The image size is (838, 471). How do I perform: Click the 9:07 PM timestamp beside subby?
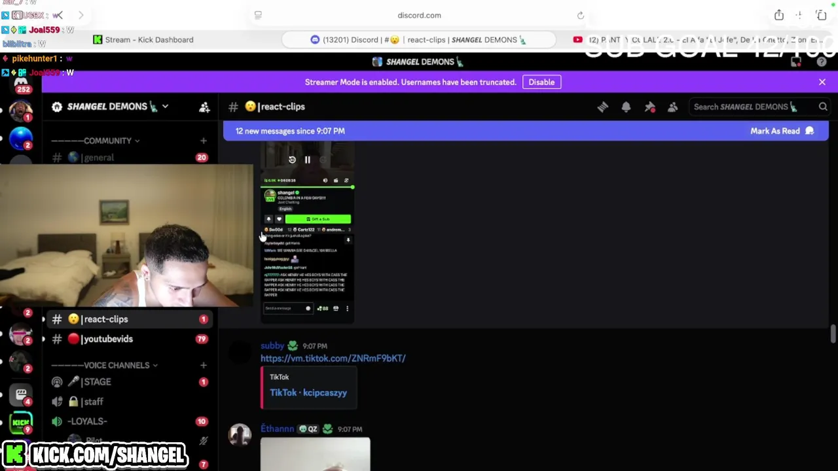tap(315, 346)
